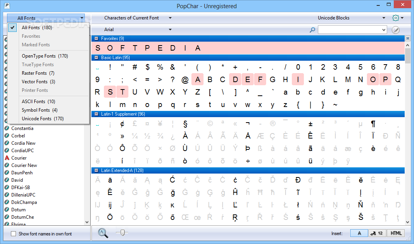
Task: Collapse the Latin Extended-A (128) section
Action: pos(96,170)
